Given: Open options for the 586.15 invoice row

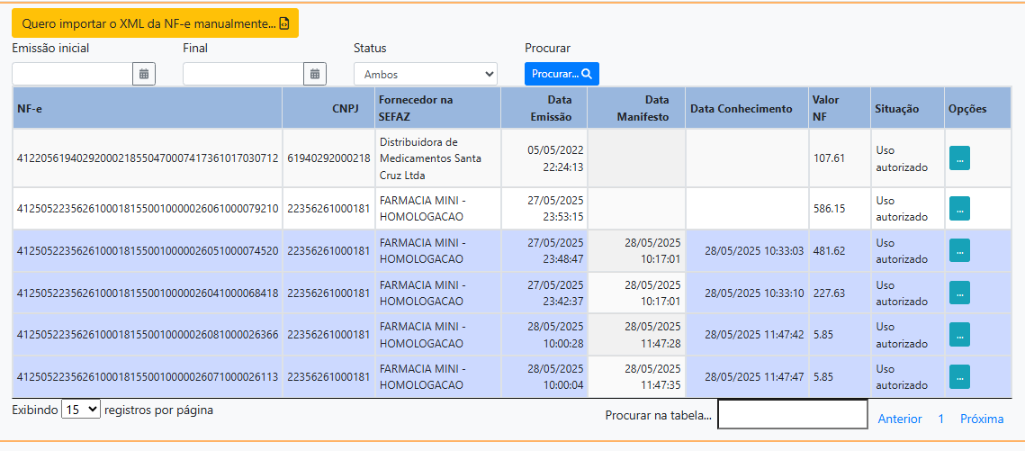Looking at the screenshot, I should pyautogui.click(x=959, y=208).
